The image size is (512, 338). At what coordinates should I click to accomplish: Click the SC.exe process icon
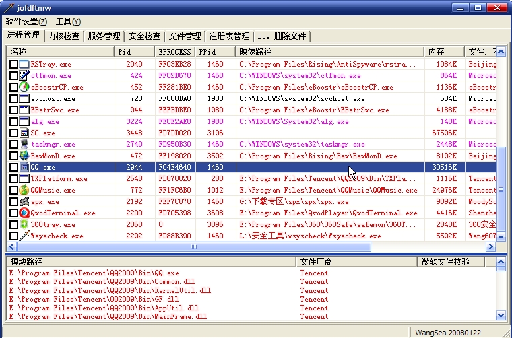(24, 133)
